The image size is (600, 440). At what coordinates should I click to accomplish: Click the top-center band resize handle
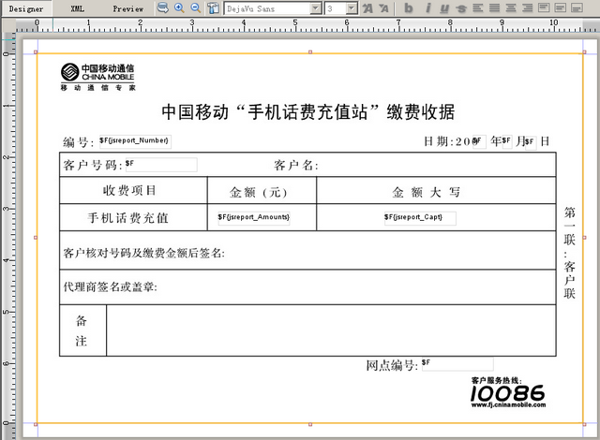[x=310, y=51]
